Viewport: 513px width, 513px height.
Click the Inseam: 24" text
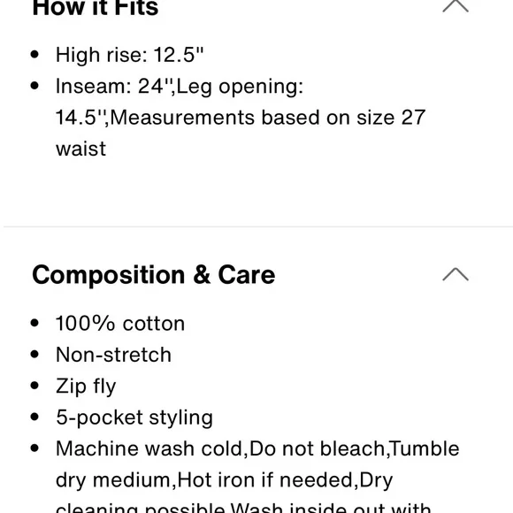[x=113, y=87]
